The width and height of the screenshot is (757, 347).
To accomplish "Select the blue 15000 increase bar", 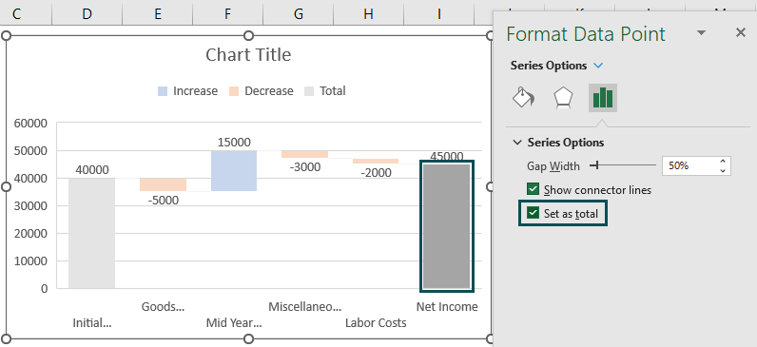I will tap(234, 171).
